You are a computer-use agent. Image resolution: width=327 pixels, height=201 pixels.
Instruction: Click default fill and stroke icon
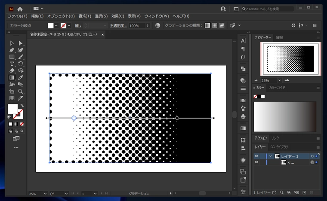pyautogui.click(x=9, y=117)
